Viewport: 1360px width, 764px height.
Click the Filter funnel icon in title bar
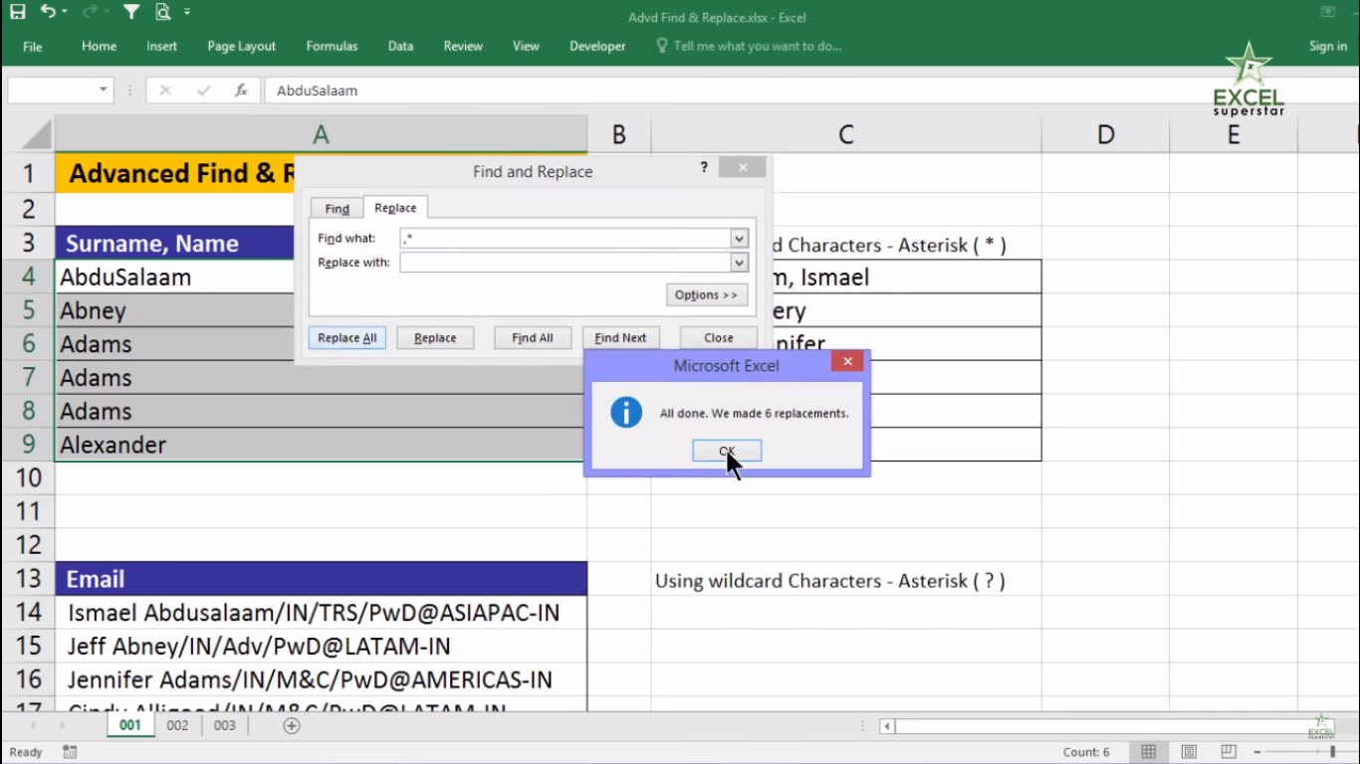point(130,13)
